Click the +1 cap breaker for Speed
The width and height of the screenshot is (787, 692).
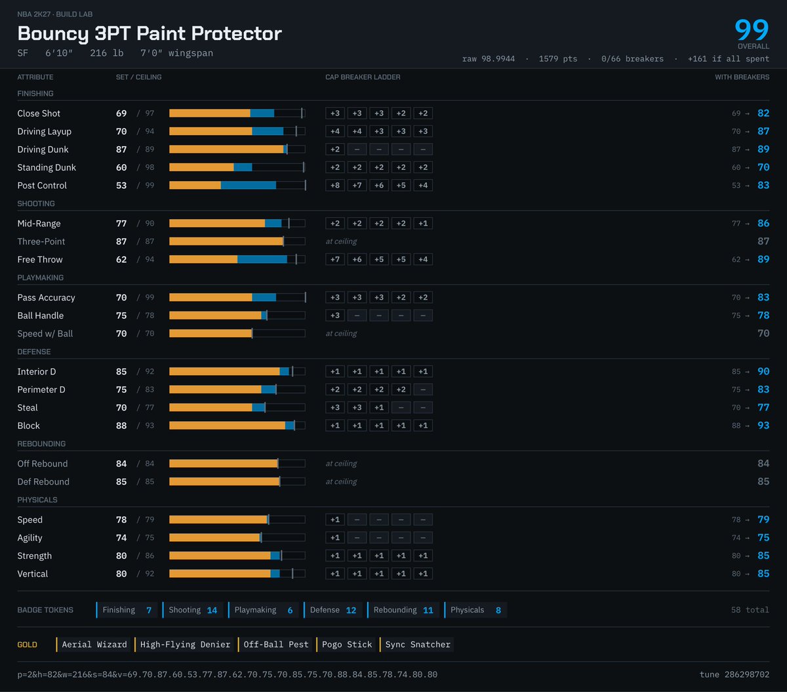[x=335, y=520]
